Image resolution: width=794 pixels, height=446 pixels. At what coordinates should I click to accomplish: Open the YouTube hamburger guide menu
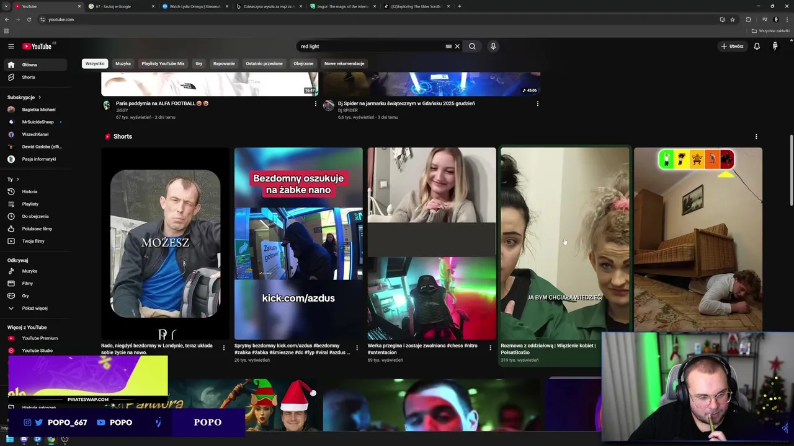(11, 46)
